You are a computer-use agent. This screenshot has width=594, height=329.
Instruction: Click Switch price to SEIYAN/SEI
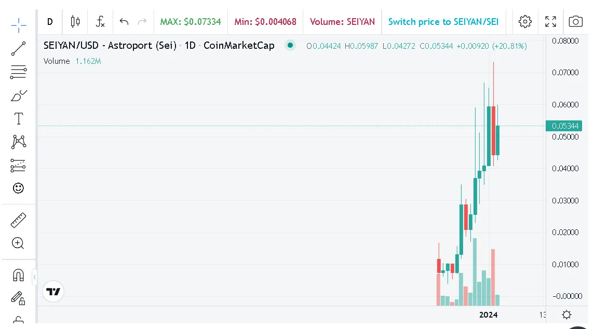(x=443, y=22)
